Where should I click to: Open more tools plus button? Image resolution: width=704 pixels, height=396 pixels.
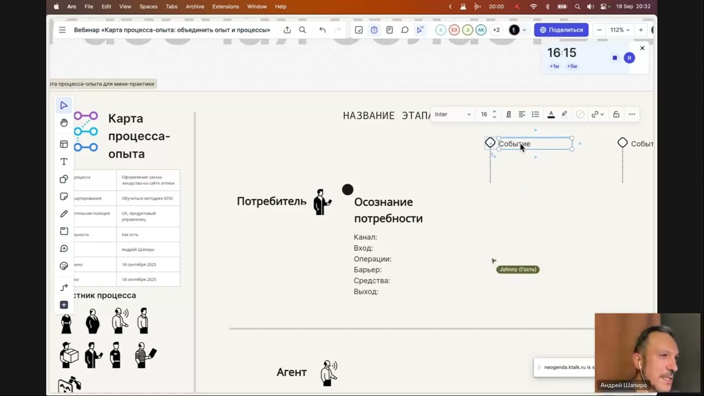(64, 305)
